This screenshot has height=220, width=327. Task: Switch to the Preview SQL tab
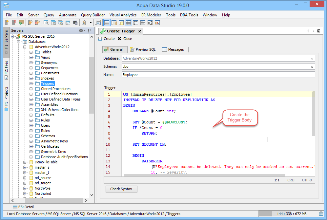[x=143, y=49]
